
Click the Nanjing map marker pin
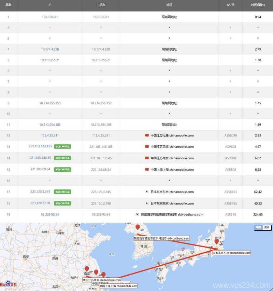(x=87, y=269)
